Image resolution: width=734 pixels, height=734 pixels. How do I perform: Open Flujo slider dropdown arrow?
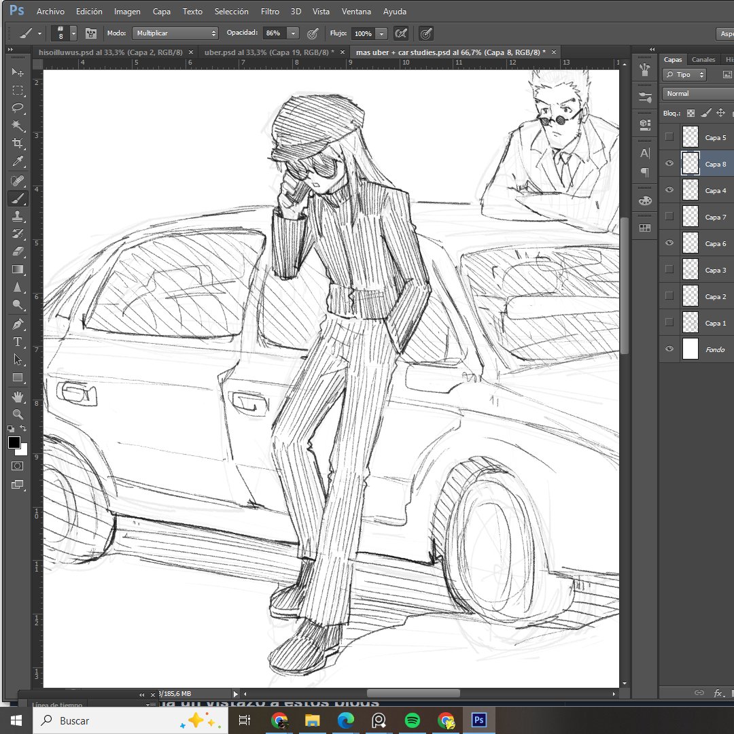(381, 34)
